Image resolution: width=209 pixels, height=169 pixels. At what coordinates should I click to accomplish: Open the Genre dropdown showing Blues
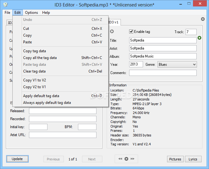tap(177, 65)
